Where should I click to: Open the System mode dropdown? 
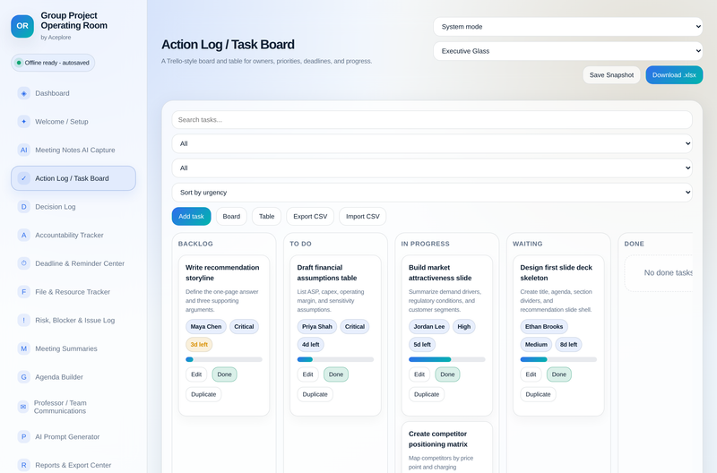tap(567, 27)
